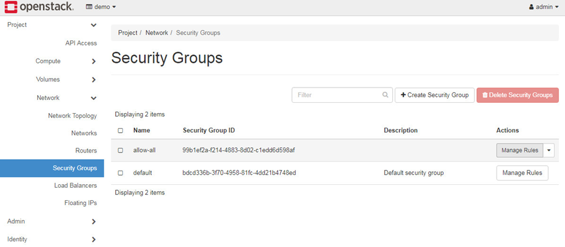565x247 pixels.
Task: Select the default security group checkbox
Action: tap(121, 173)
